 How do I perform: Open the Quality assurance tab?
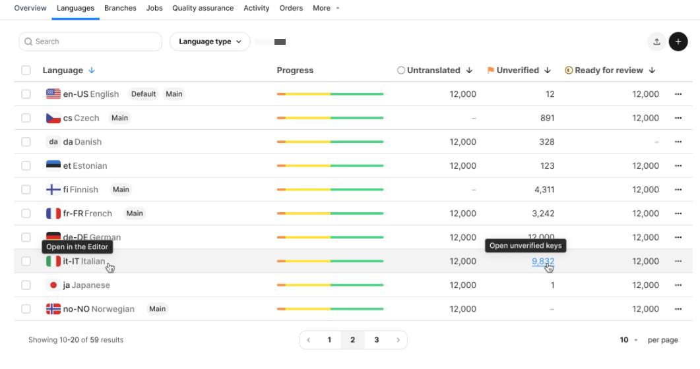coord(203,8)
